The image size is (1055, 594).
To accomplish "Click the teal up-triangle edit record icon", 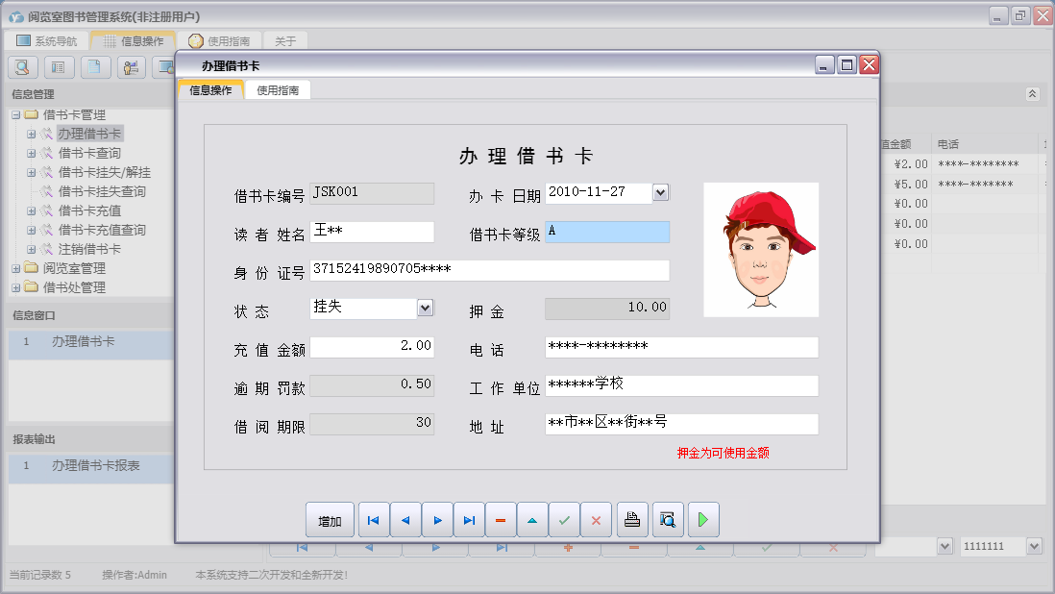I will coord(532,520).
